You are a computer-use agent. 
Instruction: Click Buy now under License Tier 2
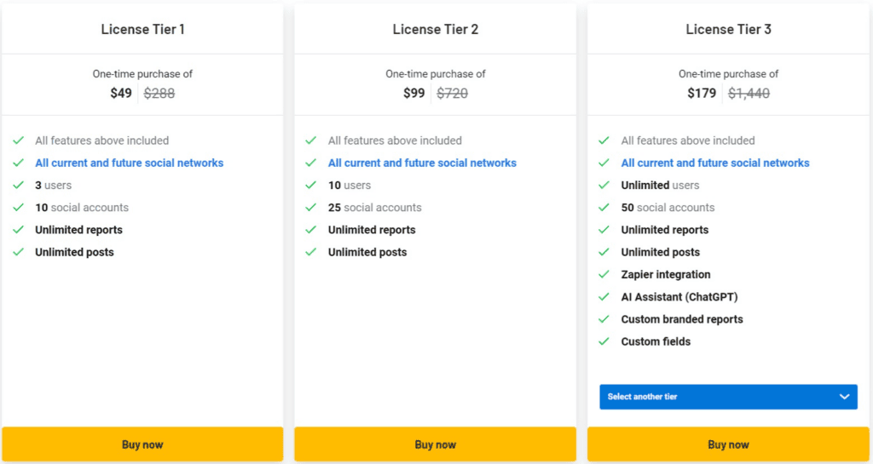pyautogui.click(x=435, y=444)
